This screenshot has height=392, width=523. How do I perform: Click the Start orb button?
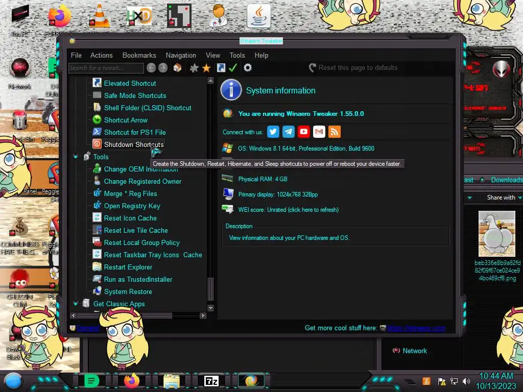point(13,381)
